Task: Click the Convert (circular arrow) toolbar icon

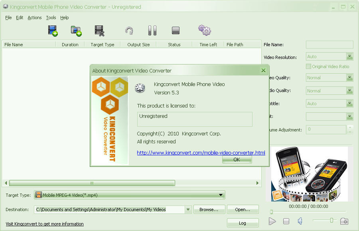Action: click(x=129, y=31)
